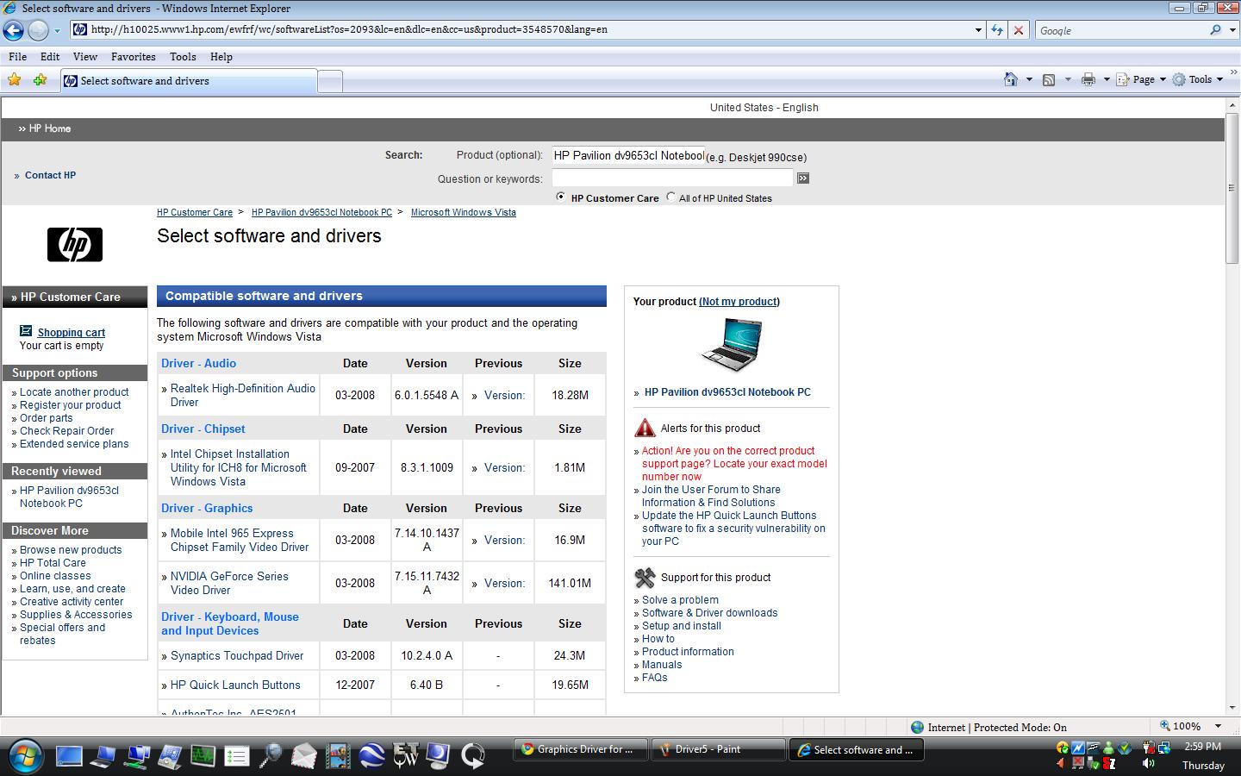The height and width of the screenshot is (776, 1241).
Task: Open Software & Driver downloads link
Action: 709,613
